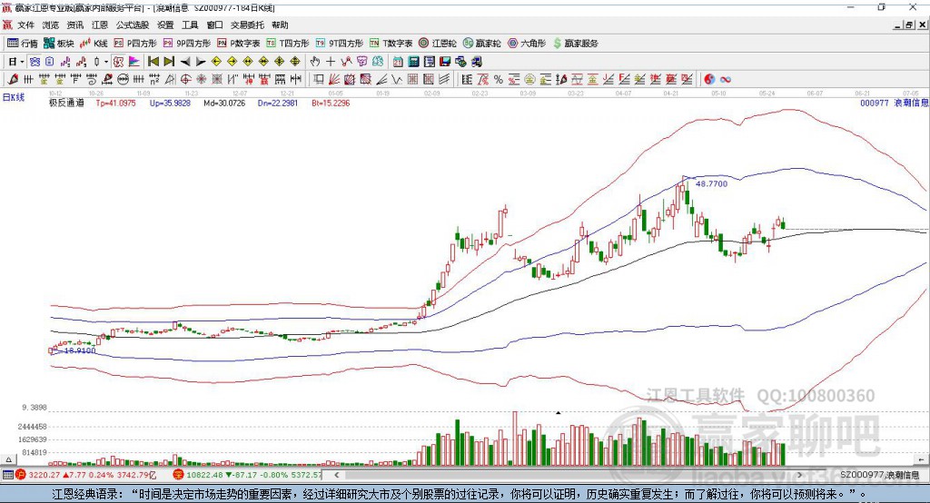Select the spiral drawing tool
This screenshot has width=930, height=503.
click(92, 80)
